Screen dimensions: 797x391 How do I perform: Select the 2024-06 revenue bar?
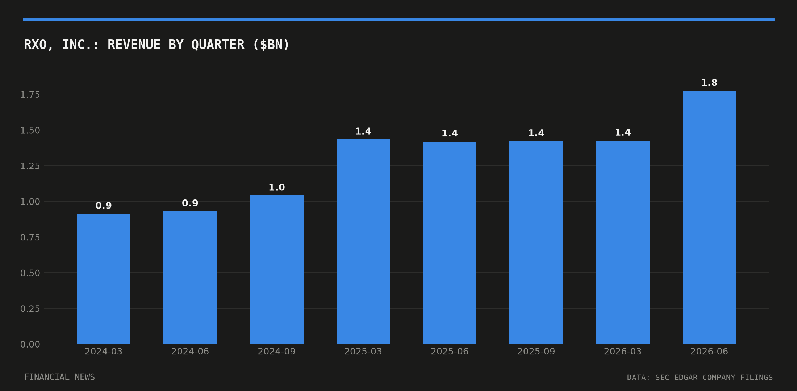[x=190, y=278]
